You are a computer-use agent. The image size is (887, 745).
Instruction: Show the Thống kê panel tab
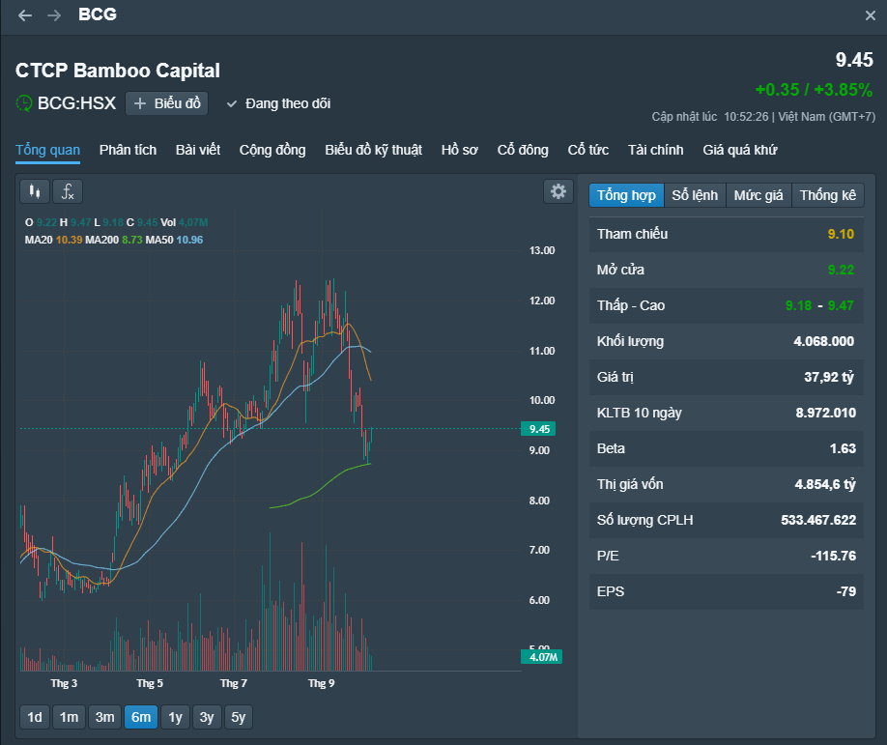tap(827, 195)
